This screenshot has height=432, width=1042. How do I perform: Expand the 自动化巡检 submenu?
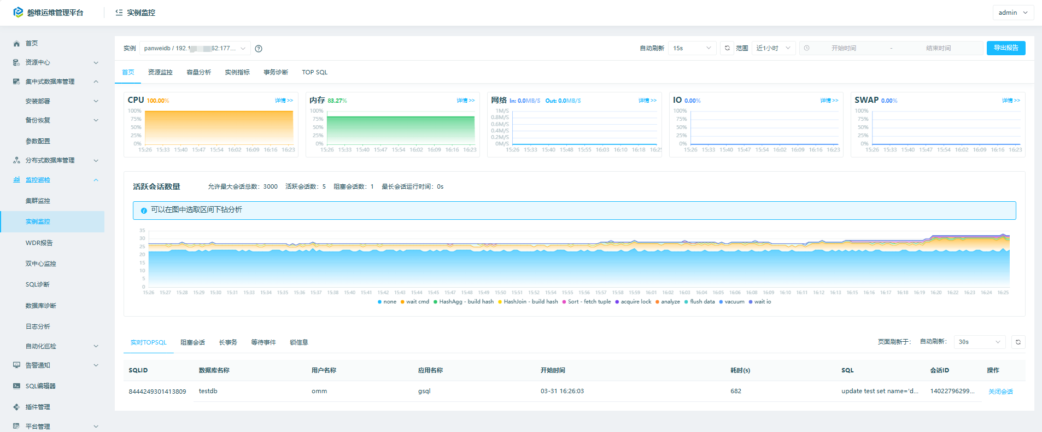(x=96, y=346)
